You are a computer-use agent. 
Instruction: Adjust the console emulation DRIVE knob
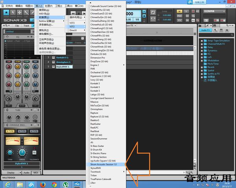click(x=22, y=152)
